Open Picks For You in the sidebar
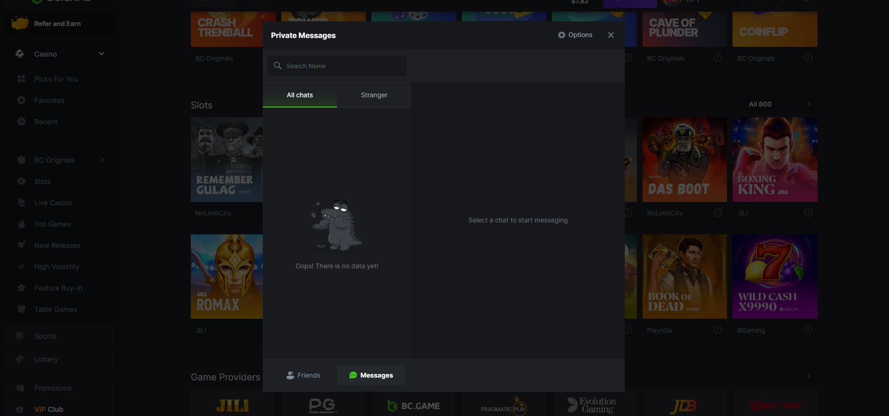Screen dimensions: 889x416 pos(56,79)
